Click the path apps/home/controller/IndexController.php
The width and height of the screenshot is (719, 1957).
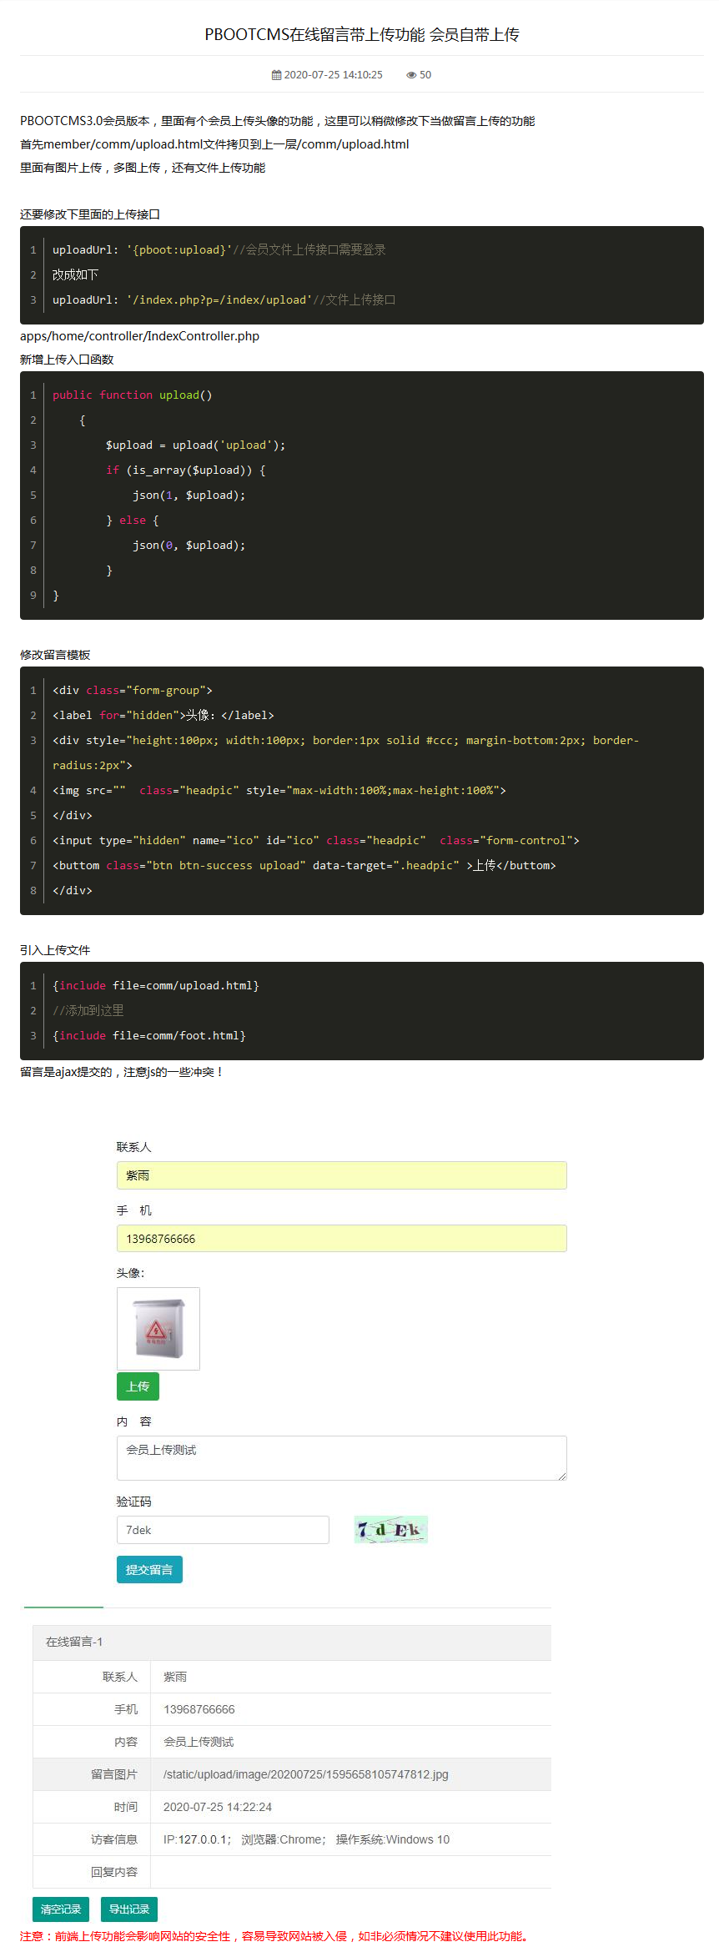point(139,336)
